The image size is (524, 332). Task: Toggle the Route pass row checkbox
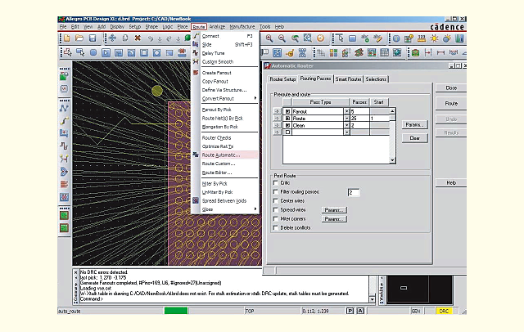(287, 119)
